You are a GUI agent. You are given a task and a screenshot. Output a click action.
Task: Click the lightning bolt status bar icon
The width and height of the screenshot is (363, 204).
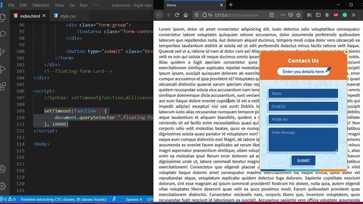point(114,199)
